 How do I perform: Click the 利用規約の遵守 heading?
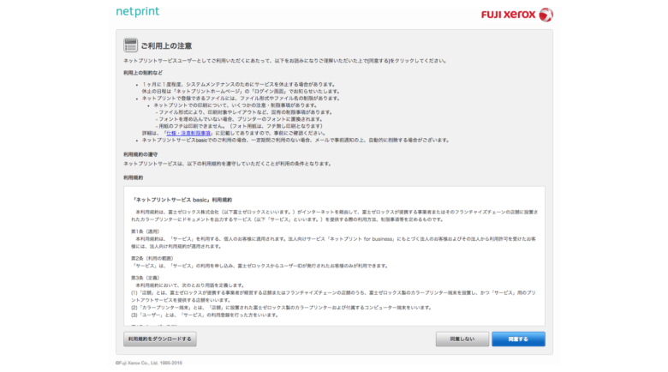click(140, 154)
